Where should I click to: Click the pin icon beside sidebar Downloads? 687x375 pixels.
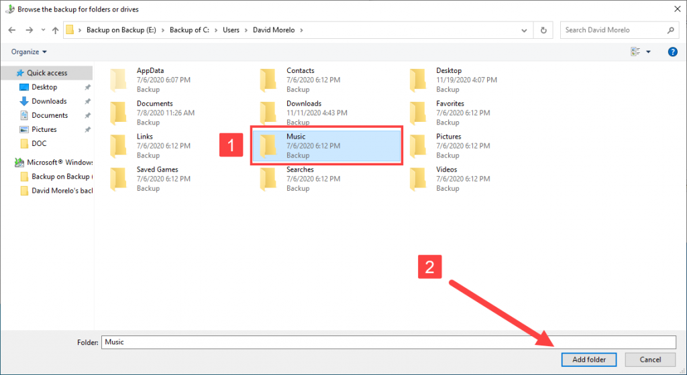tap(87, 101)
